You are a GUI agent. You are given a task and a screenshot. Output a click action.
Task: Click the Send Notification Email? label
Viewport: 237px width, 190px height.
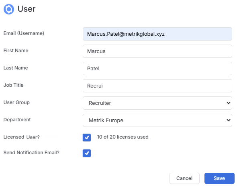31,153
